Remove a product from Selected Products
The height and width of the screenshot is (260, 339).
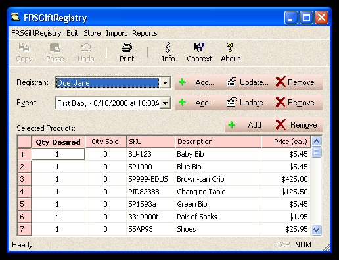click(x=298, y=125)
